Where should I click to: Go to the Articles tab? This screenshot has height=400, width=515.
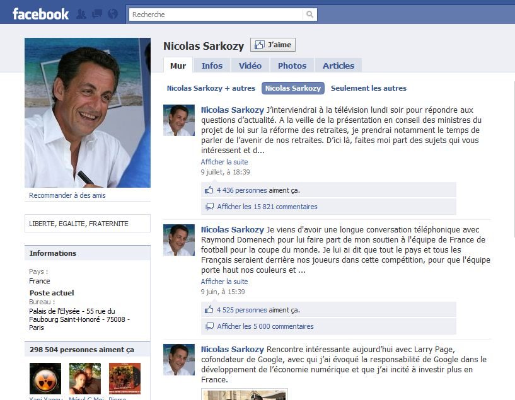339,66
